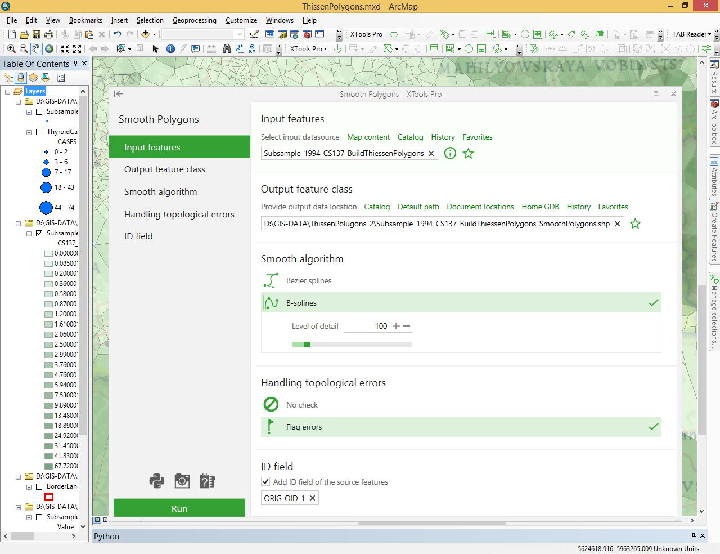Open a map document with the folder icon

pyautogui.click(x=24, y=34)
